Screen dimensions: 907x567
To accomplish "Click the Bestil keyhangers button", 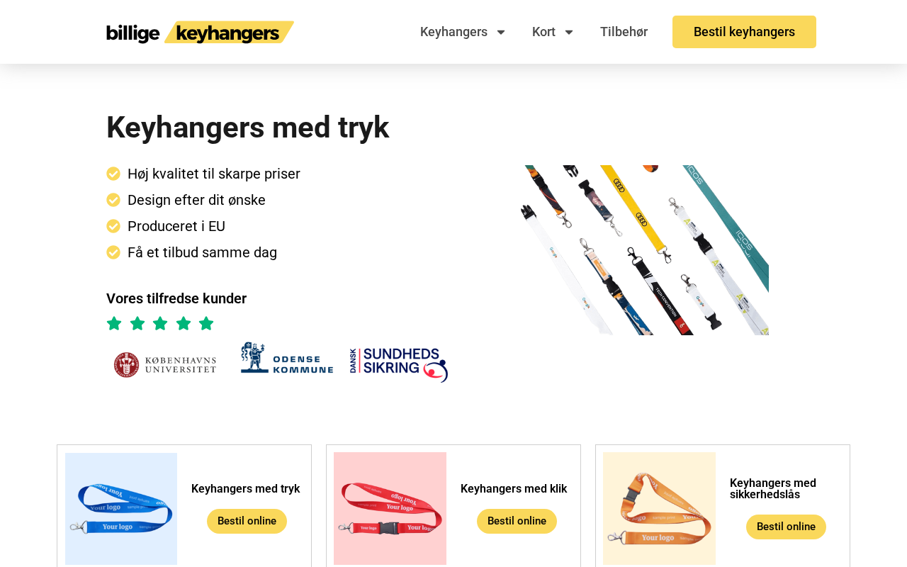I will [x=744, y=32].
